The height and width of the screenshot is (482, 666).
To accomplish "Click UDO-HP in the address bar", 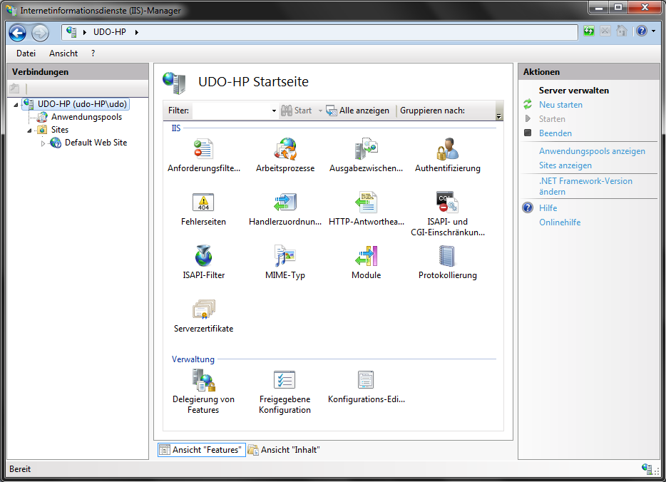I will pyautogui.click(x=110, y=32).
